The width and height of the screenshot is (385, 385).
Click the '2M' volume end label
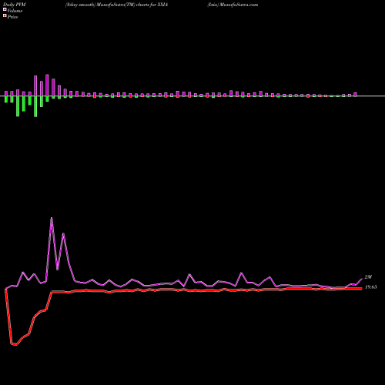[368, 277]
